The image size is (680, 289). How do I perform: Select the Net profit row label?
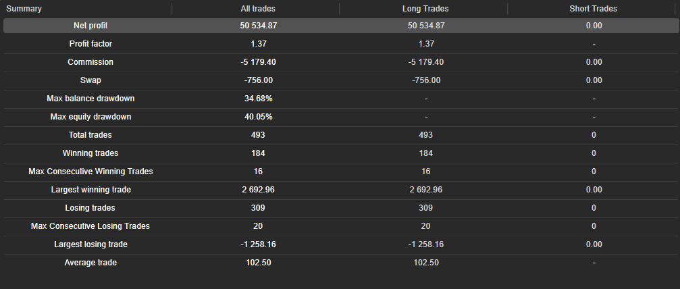pyautogui.click(x=90, y=26)
